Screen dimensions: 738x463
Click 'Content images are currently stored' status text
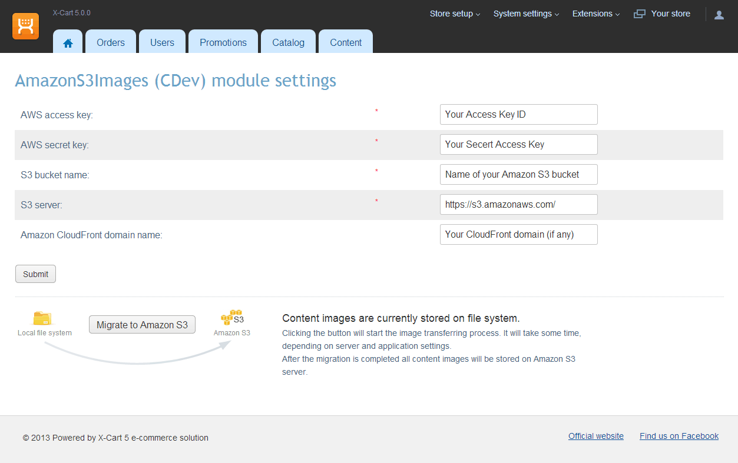coord(401,319)
